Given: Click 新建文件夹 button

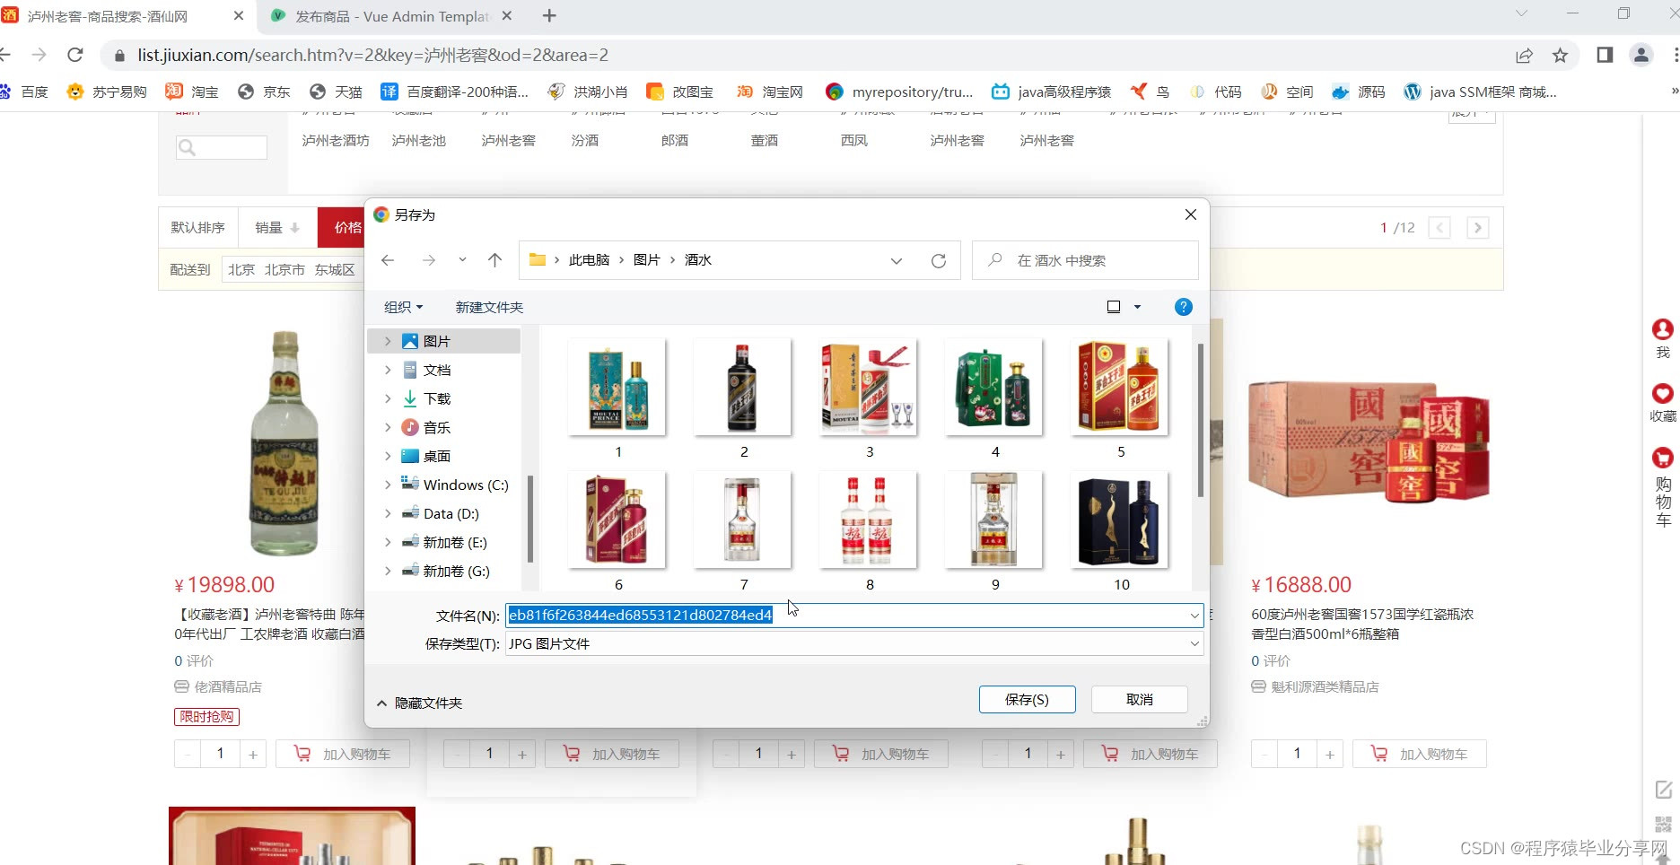Looking at the screenshot, I should tap(489, 307).
